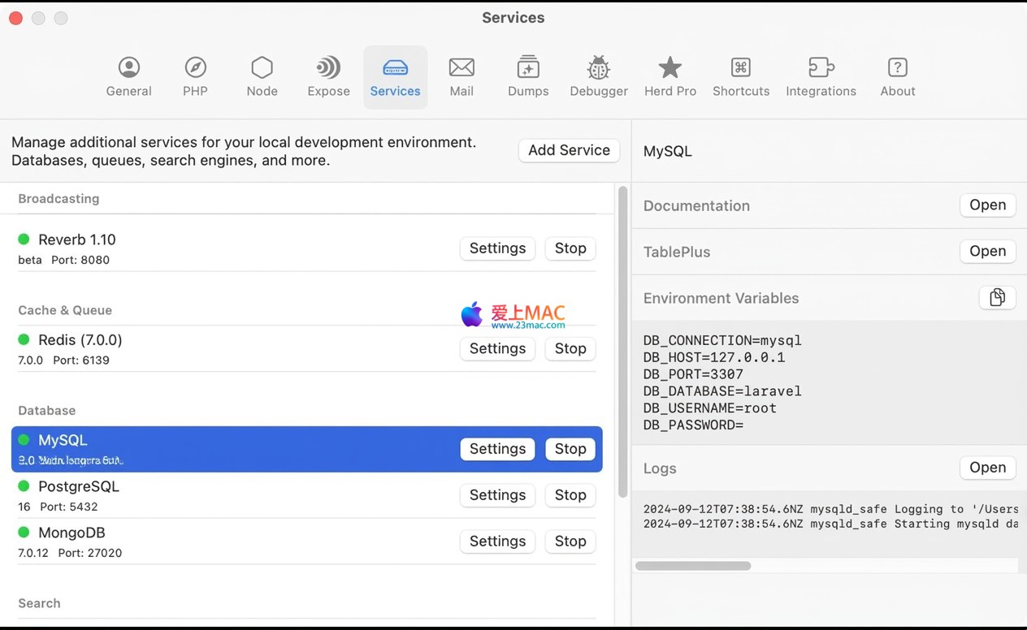Viewport: 1027px width, 630px height.
Task: Click the services list vertical scrollbar
Action: pyautogui.click(x=623, y=341)
